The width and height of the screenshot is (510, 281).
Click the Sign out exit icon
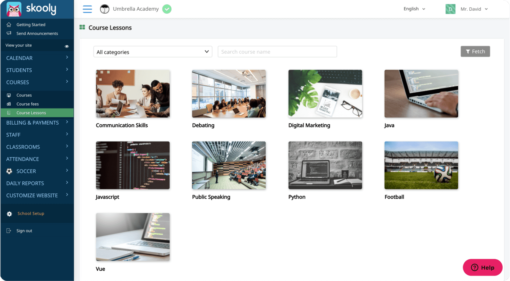pyautogui.click(x=9, y=231)
